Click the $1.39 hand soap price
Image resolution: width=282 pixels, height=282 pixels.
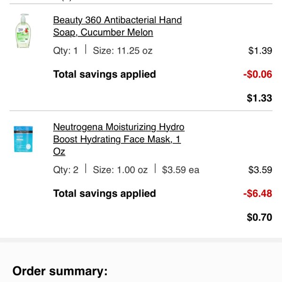[260, 51]
